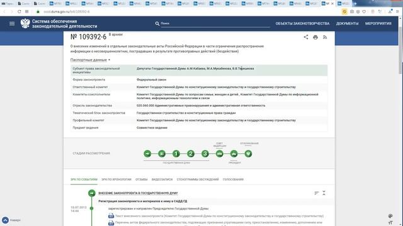Click the В архиве status label
403x226 pixels.
(x=116, y=35)
